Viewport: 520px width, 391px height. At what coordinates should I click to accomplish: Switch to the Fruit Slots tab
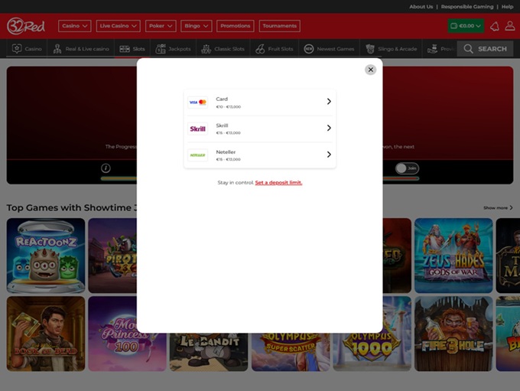click(x=275, y=49)
